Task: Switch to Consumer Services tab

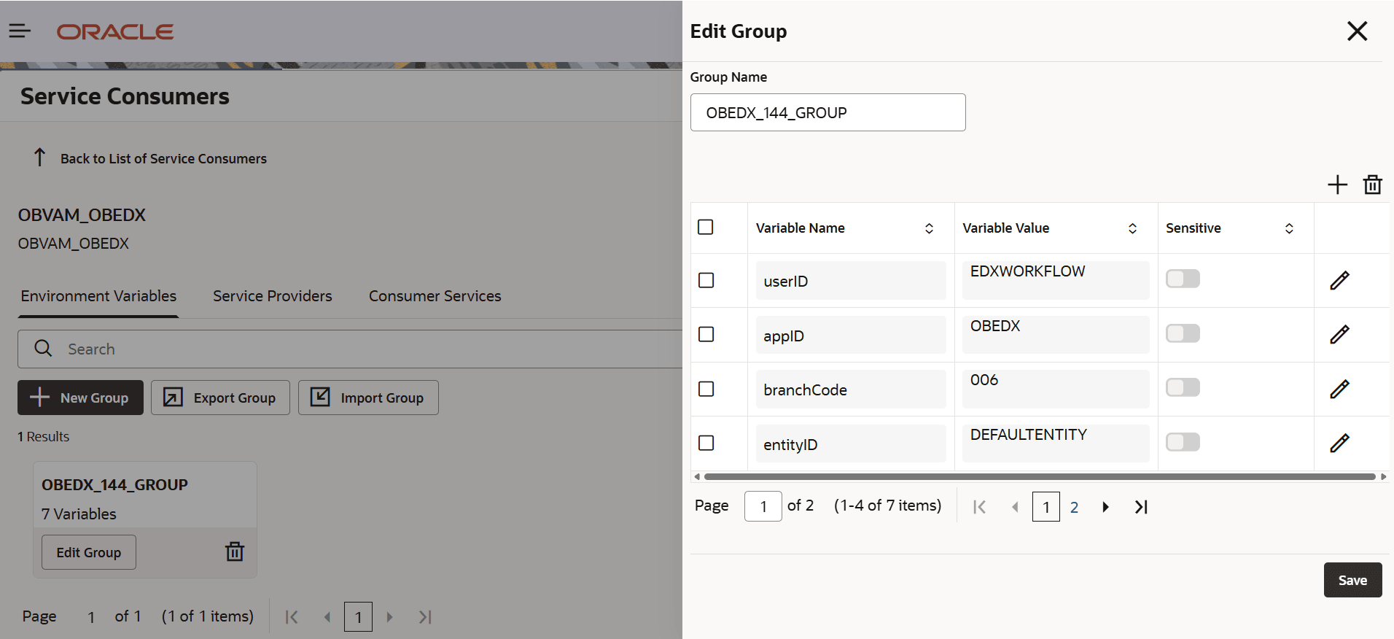Action: 435,296
